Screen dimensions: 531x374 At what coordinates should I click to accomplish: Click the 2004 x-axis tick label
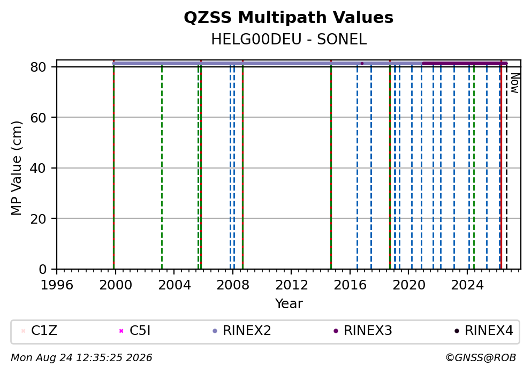pyautogui.click(x=175, y=285)
